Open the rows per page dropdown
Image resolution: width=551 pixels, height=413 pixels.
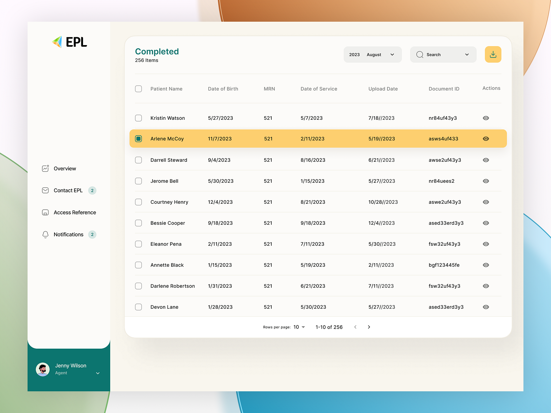coord(299,327)
